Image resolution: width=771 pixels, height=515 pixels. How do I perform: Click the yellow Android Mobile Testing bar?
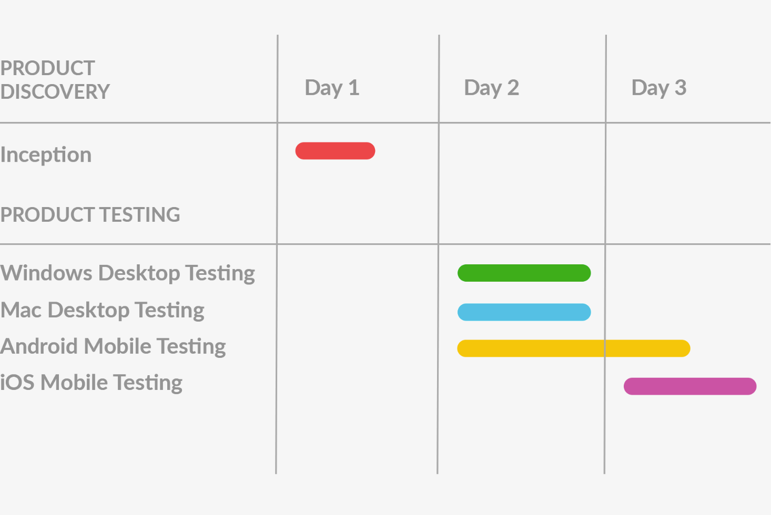(574, 348)
